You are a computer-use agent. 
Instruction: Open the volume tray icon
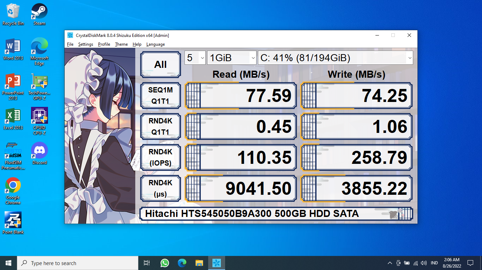point(424,263)
